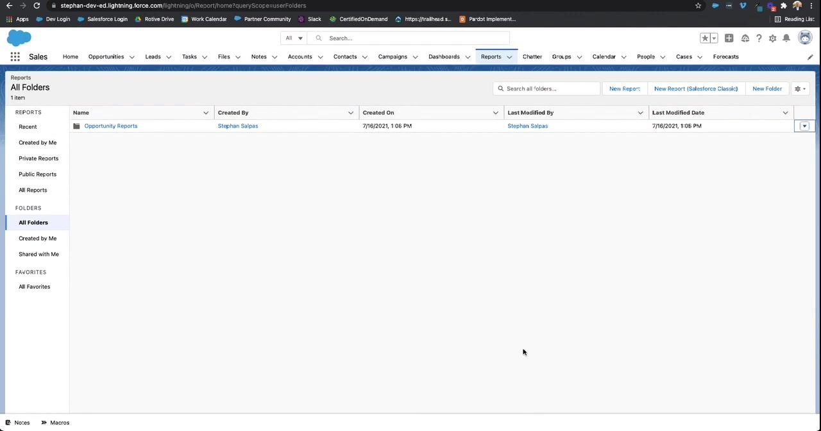Viewport: 821px width, 431px height.
Task: Select Recent in the Reports sidebar
Action: click(28, 127)
